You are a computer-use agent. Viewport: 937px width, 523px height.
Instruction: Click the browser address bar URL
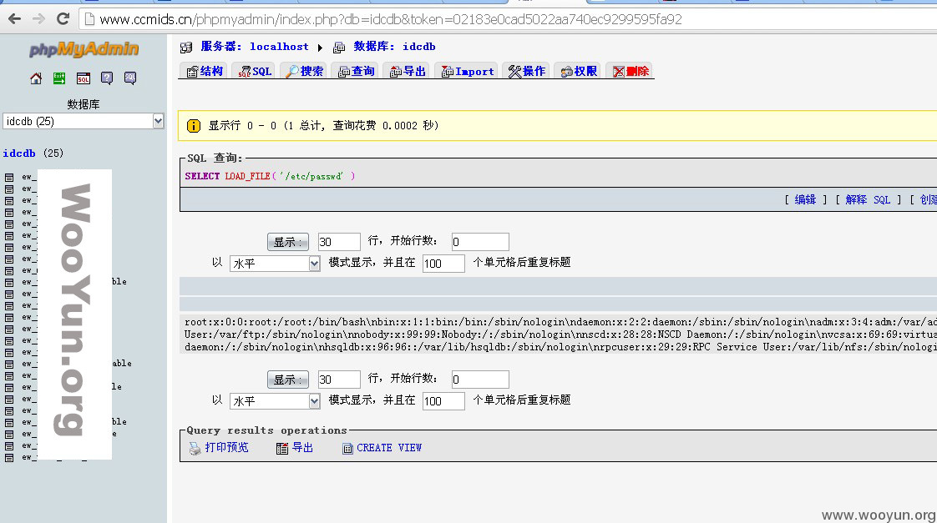click(x=391, y=19)
